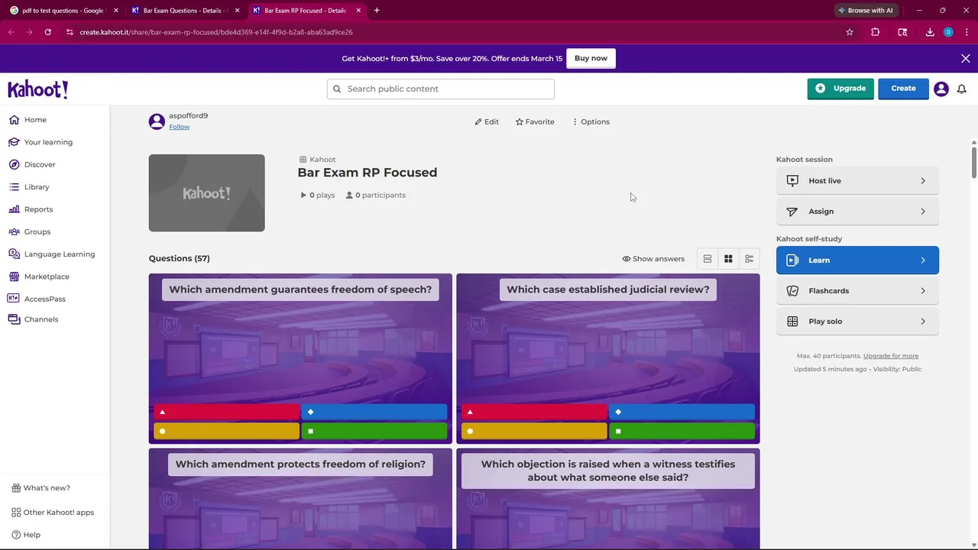
Task: Click the What's new item
Action: click(41, 488)
